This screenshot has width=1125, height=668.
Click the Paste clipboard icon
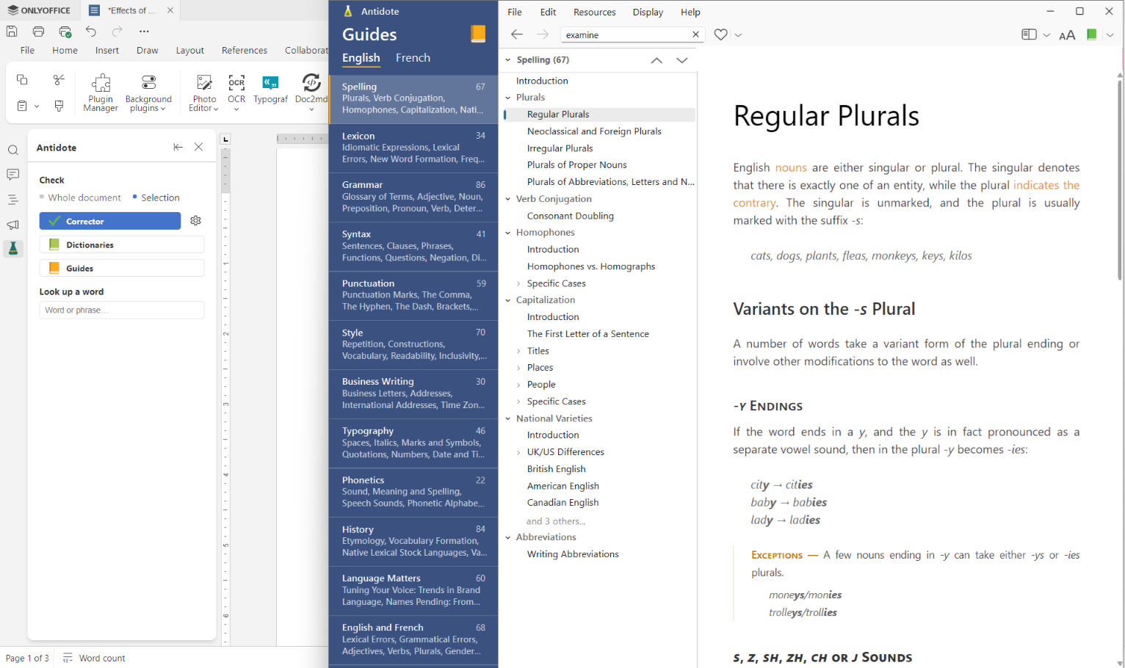tap(22, 106)
